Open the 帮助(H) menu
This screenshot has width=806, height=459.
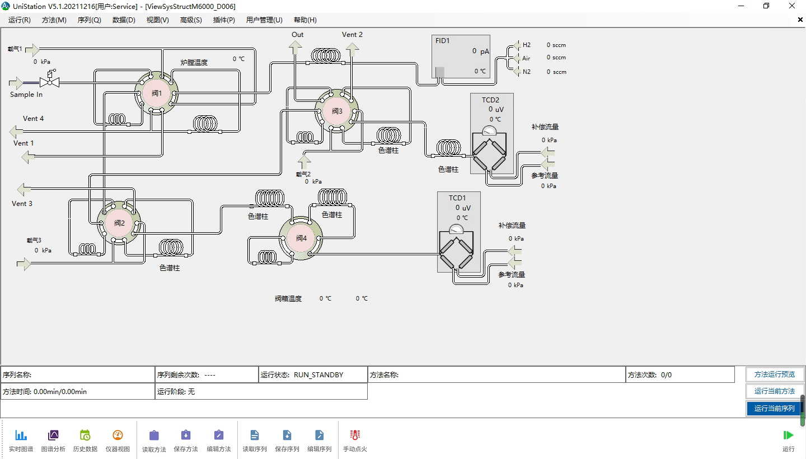tap(305, 20)
